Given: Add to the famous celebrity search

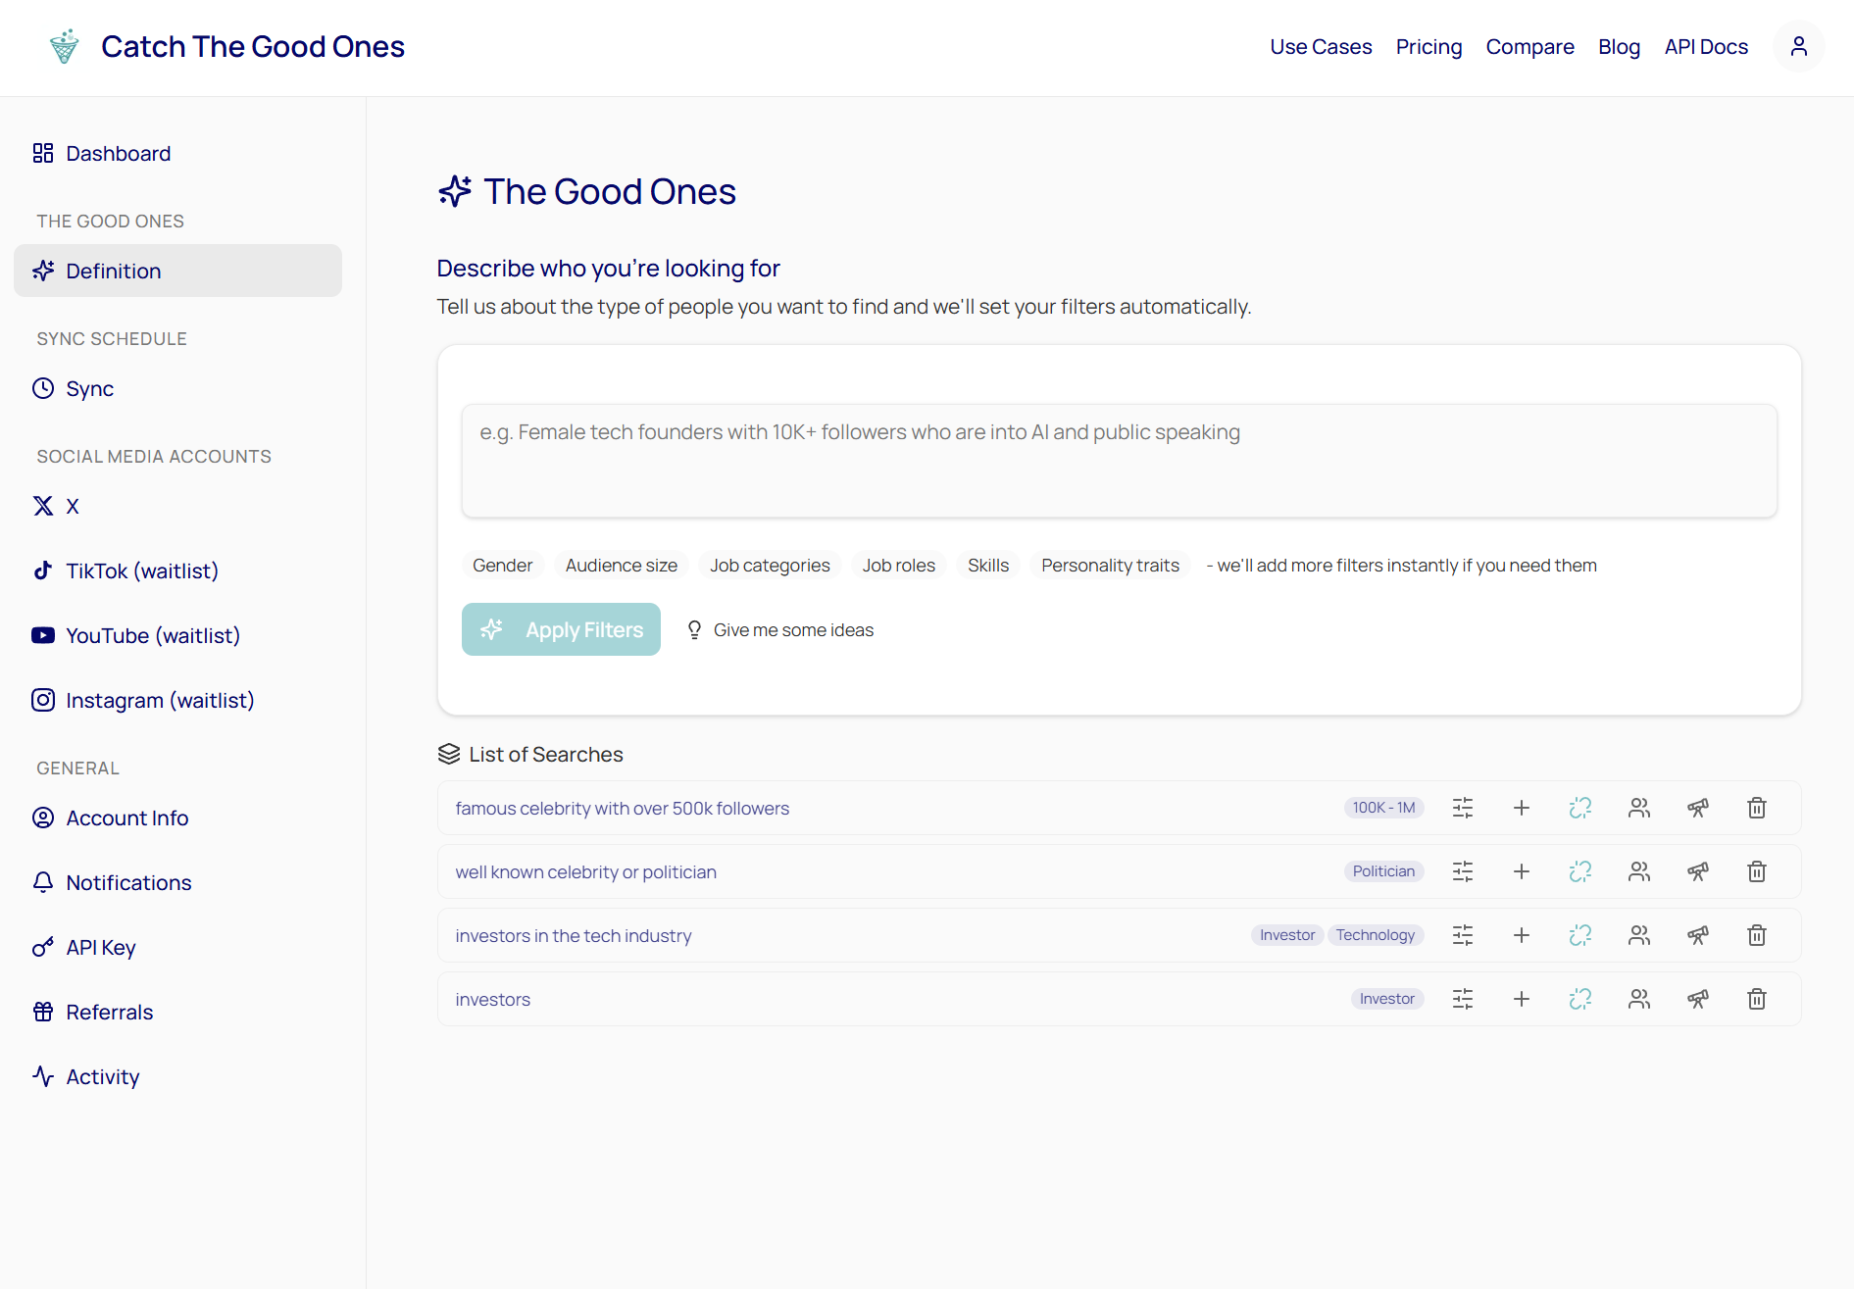Looking at the screenshot, I should click(1522, 808).
